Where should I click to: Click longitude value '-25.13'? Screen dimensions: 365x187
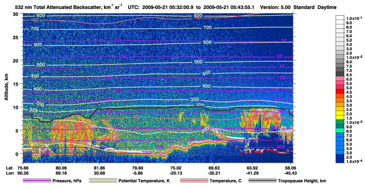click(x=176, y=173)
